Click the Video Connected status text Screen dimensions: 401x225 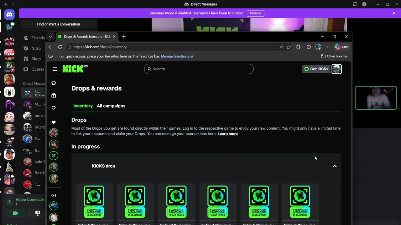coord(30,199)
